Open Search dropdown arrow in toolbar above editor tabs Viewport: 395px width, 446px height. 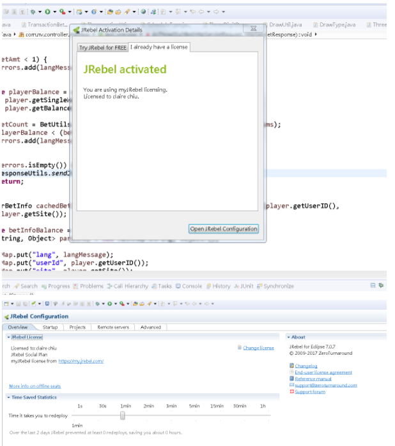coord(134,11)
